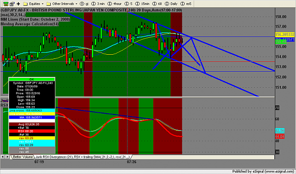Click the MM Lines start date label

36,19
